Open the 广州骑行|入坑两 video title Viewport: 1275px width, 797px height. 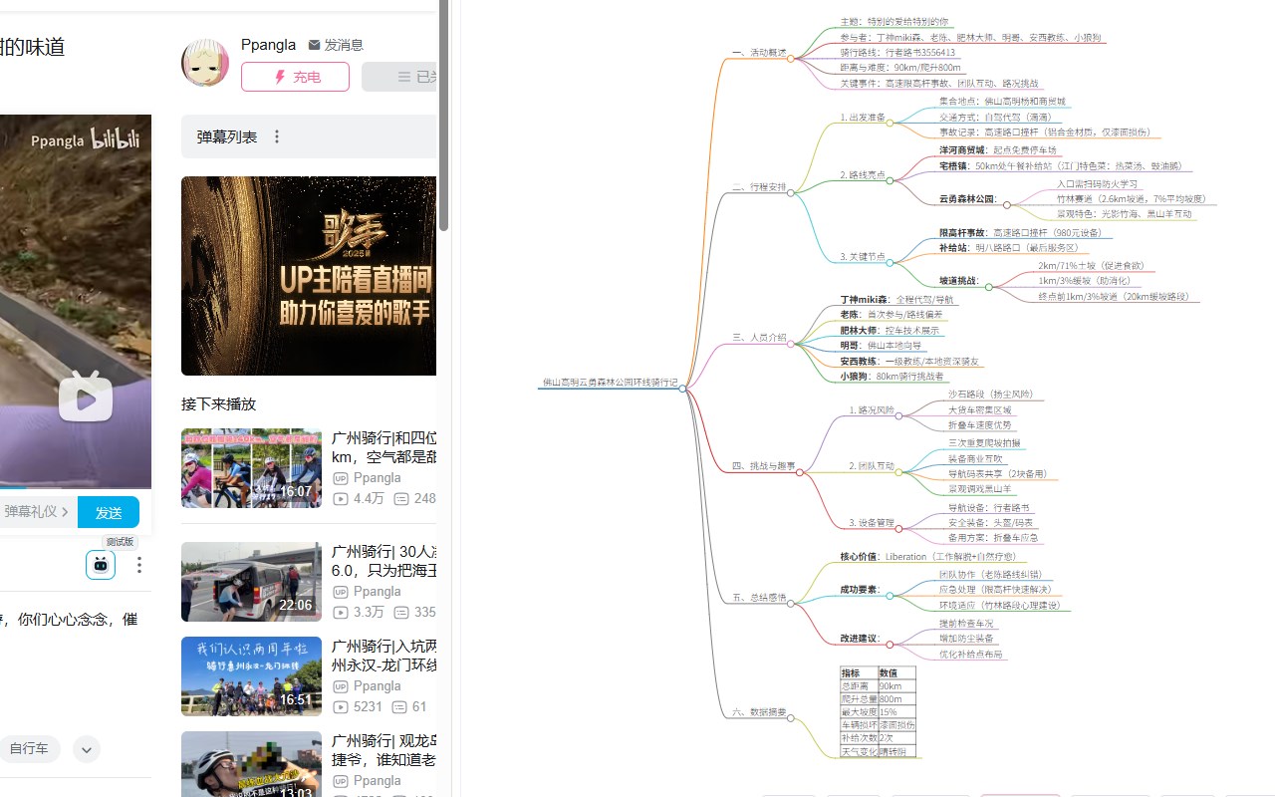coord(383,656)
